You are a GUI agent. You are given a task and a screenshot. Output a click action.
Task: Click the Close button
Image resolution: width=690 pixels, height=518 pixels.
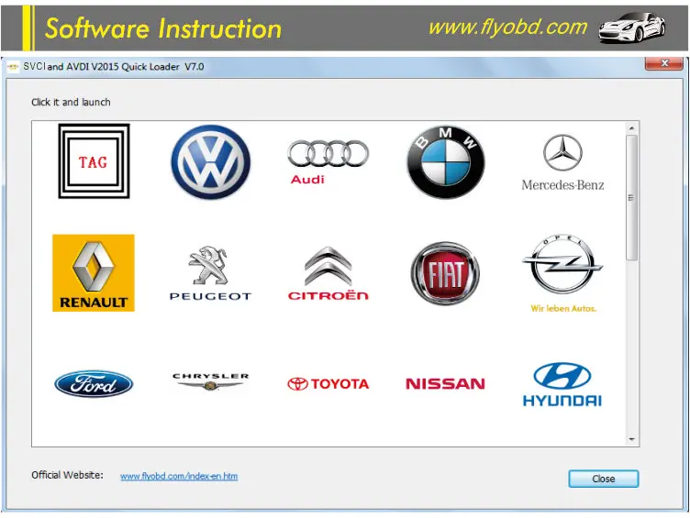[x=604, y=479]
